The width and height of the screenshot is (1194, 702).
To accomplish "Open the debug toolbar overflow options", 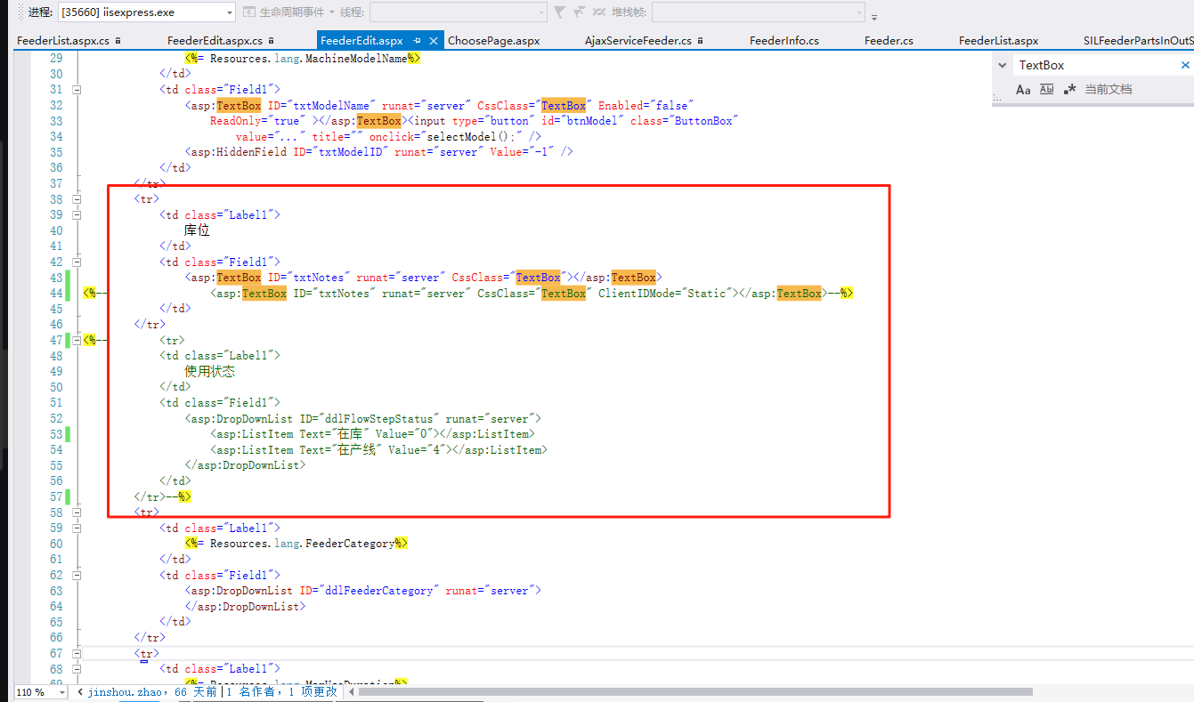I will coord(874,15).
